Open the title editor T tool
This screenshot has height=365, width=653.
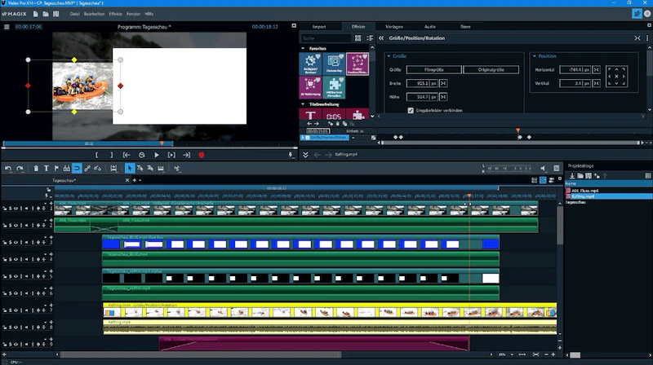47,169
